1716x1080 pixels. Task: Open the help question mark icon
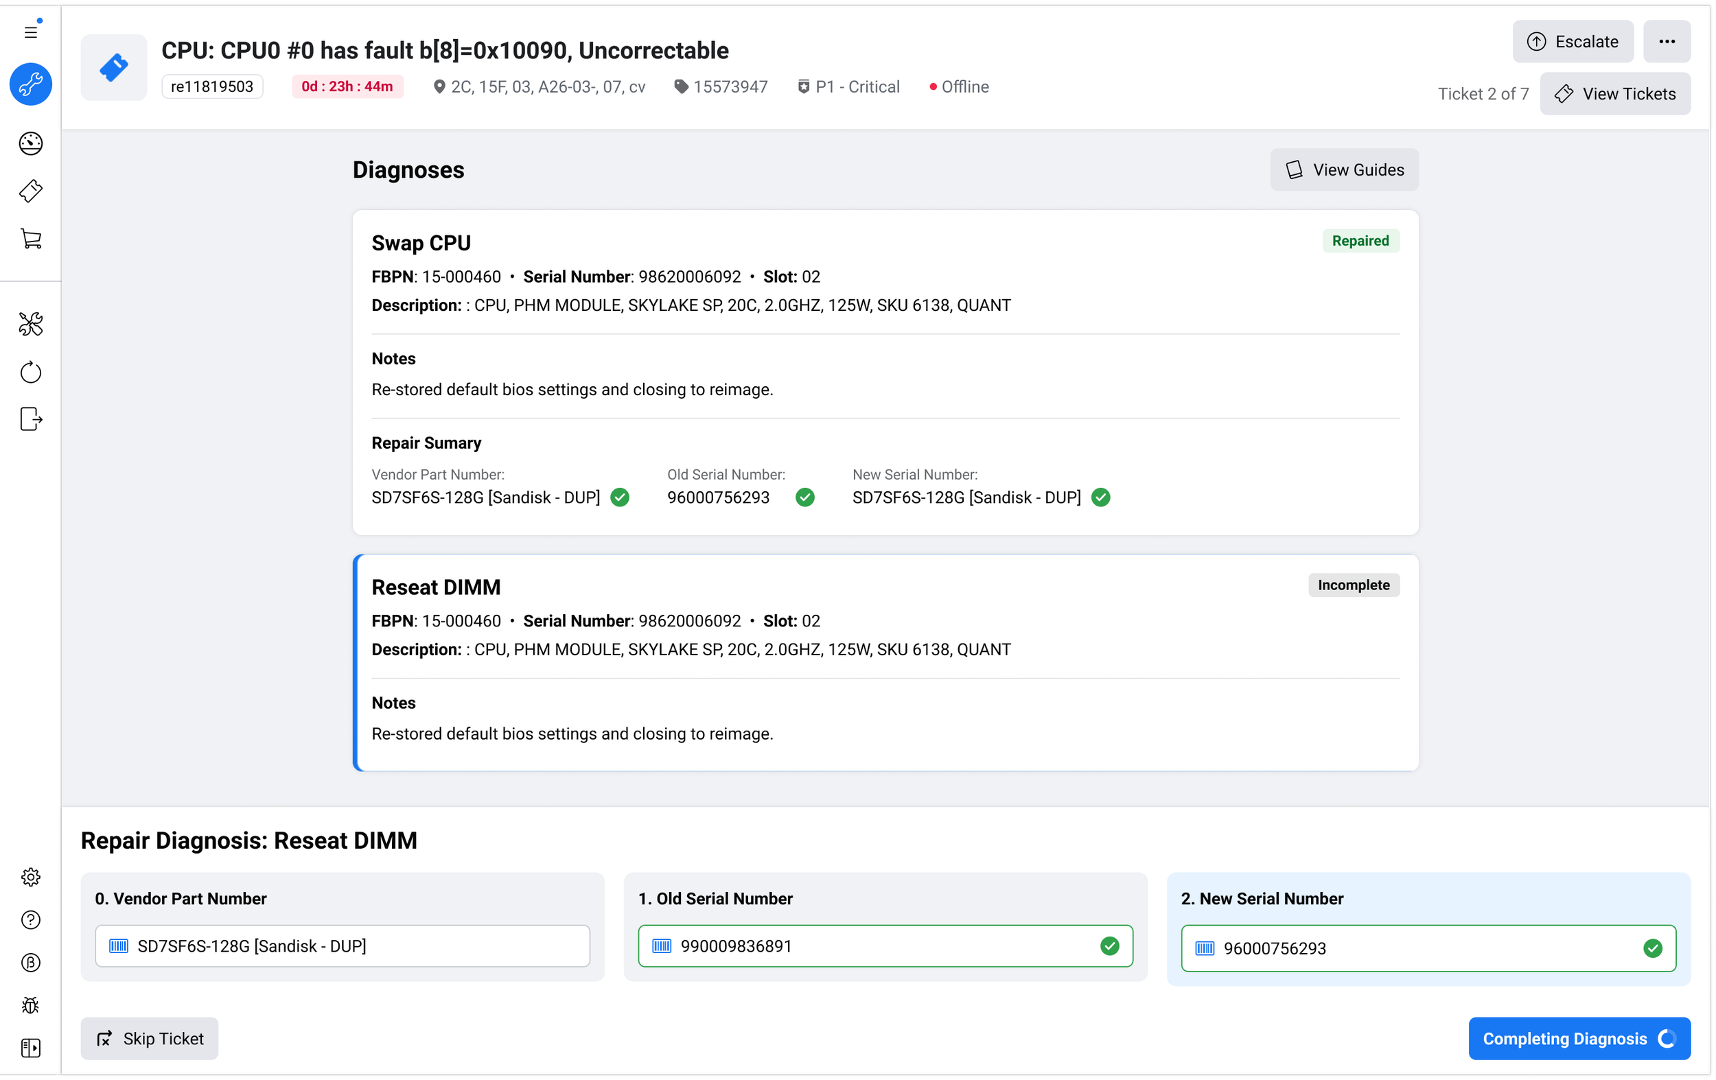31,919
